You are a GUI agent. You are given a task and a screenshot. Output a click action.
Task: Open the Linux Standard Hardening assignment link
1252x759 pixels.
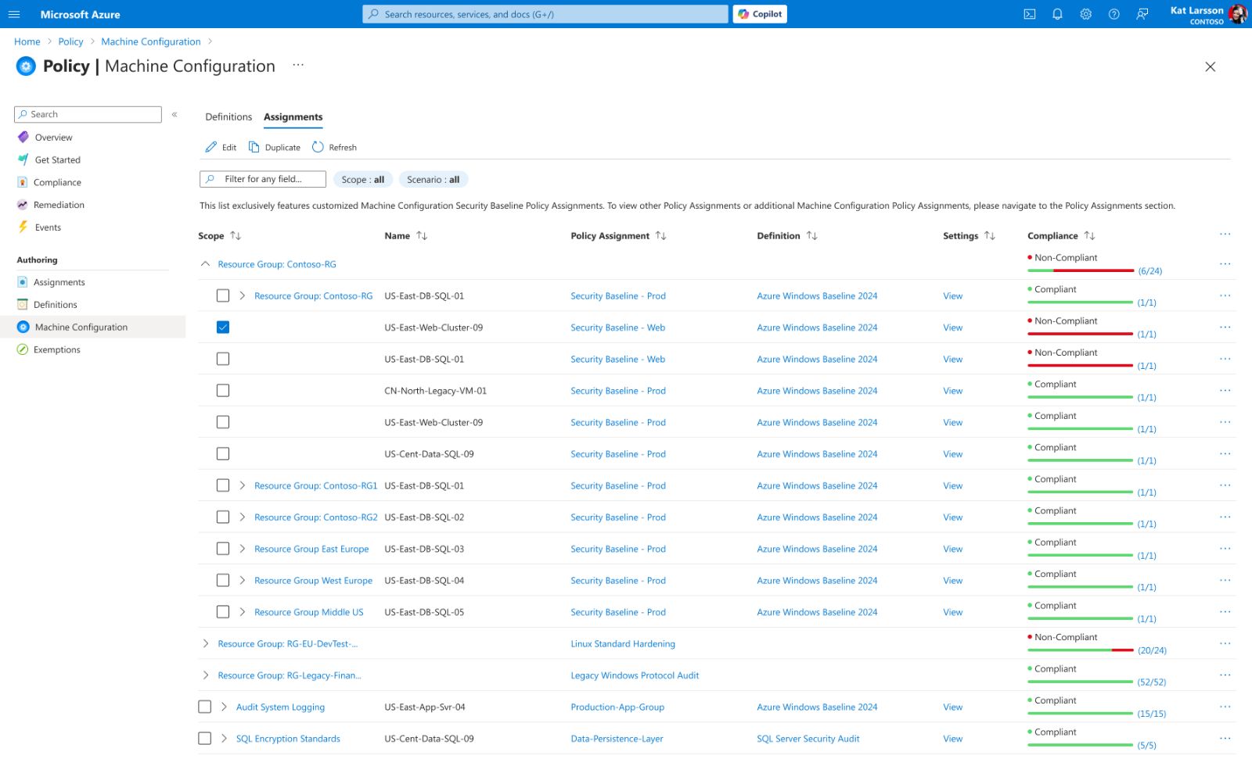point(622,644)
